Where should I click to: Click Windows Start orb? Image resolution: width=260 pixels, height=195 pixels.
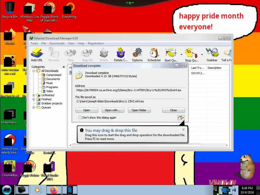[x=7, y=190]
